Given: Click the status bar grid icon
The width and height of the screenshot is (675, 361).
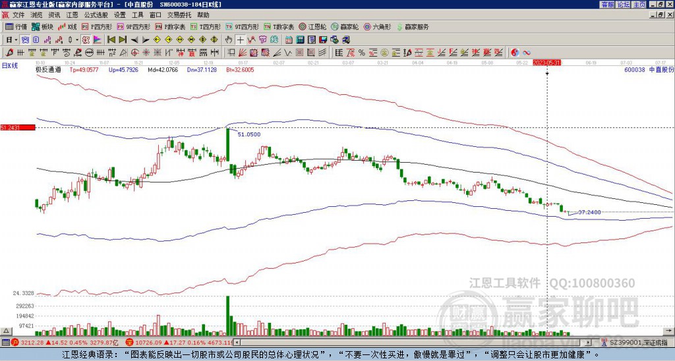Looking at the screenshot, I should pos(5,343).
